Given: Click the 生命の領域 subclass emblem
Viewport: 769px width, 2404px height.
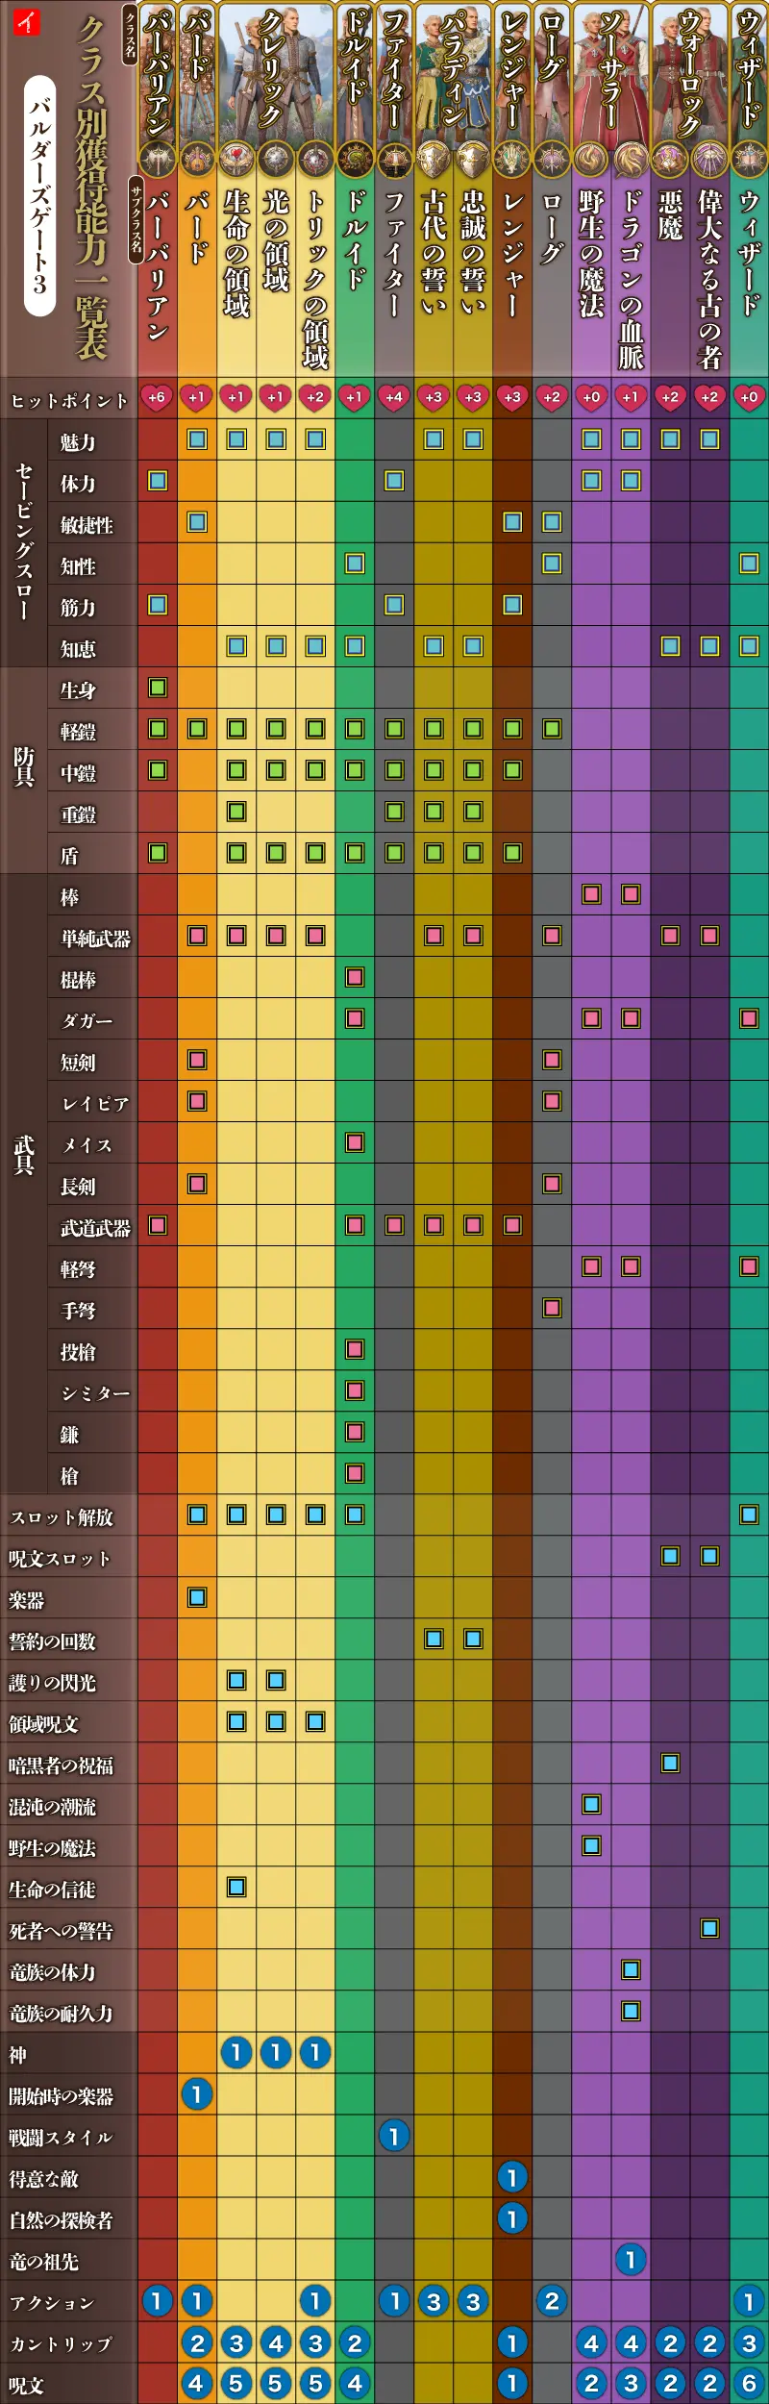Looking at the screenshot, I should click(236, 160).
